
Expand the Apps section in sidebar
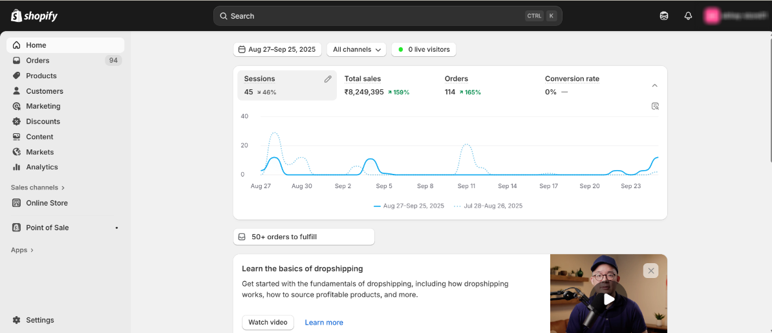pos(23,250)
